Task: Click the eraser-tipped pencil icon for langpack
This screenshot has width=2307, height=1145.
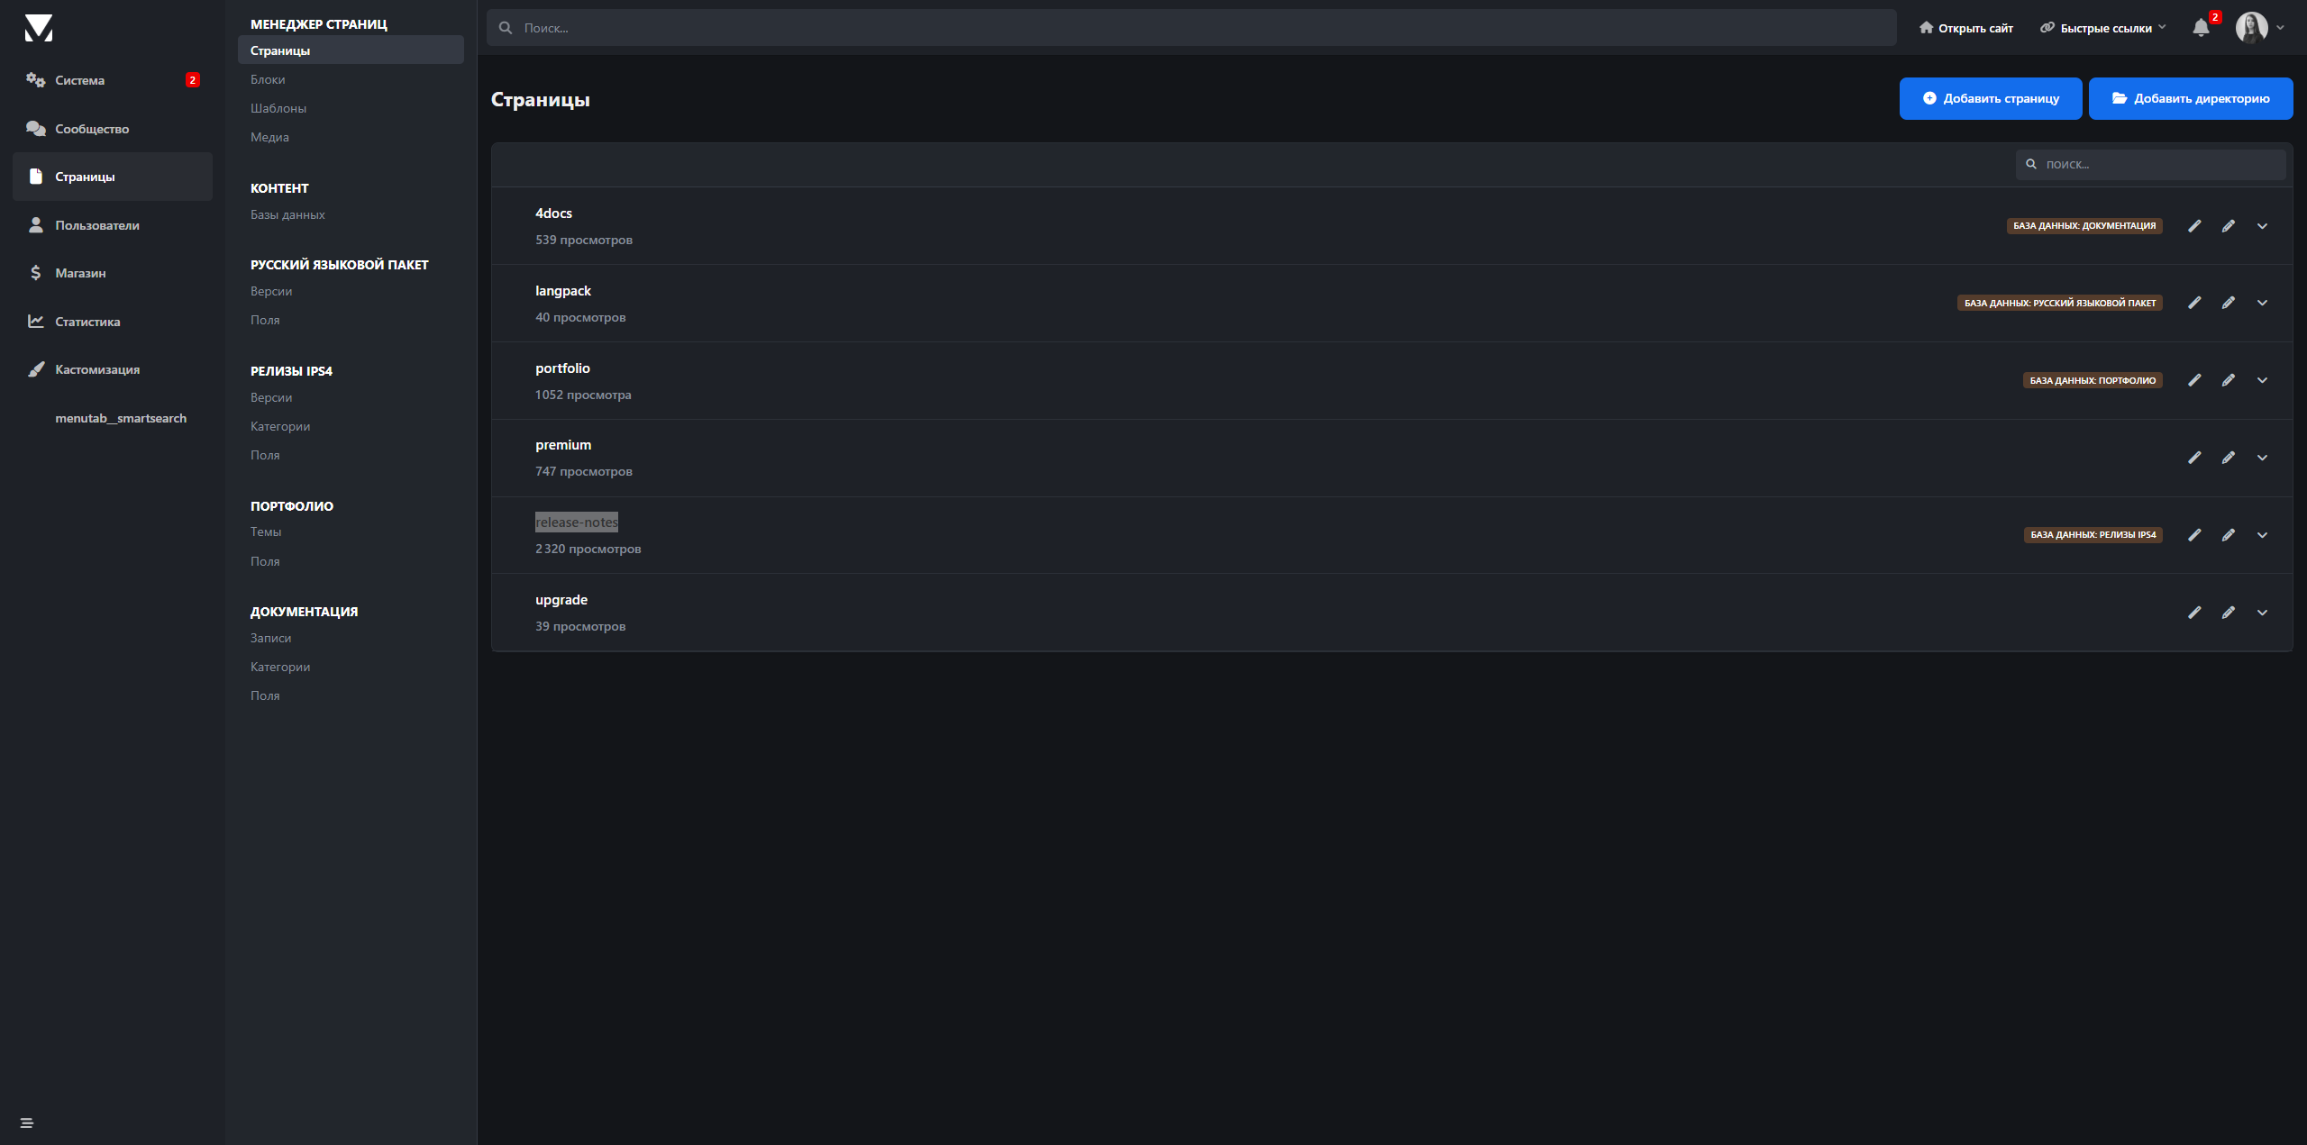Action: [x=2228, y=303]
